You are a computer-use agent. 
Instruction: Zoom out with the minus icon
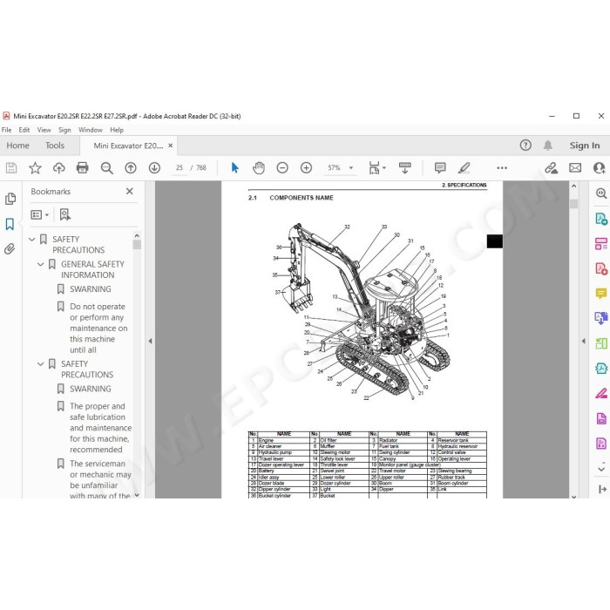pyautogui.click(x=282, y=168)
